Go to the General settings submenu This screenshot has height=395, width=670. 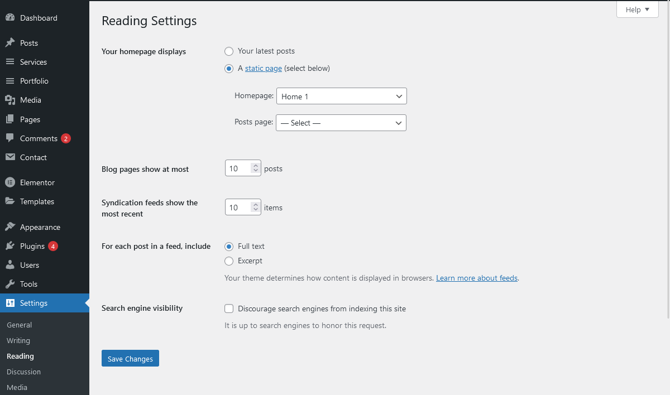[x=19, y=325]
